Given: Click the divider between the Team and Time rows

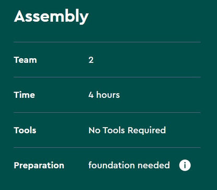Looking at the screenshot, I should 107,77.
